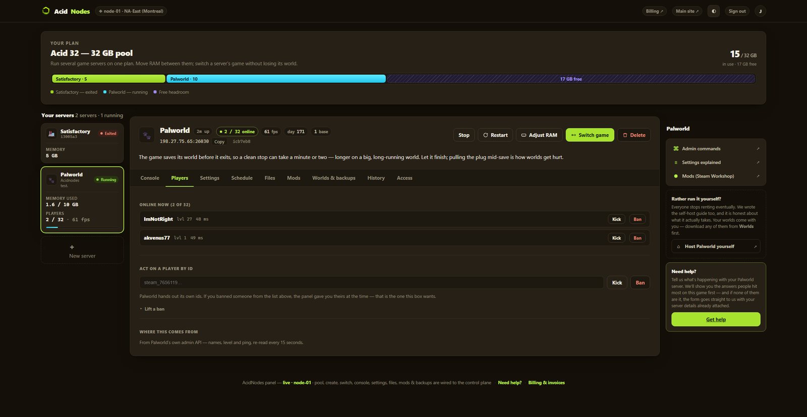Focus the player ID input field
Screen dimensions: 807x417
click(x=372, y=282)
